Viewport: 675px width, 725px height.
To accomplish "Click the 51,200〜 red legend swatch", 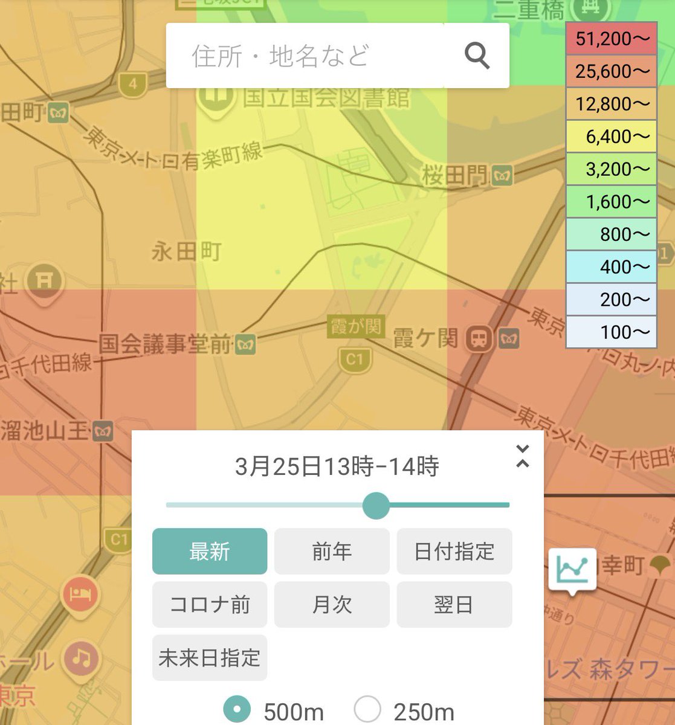I will coord(611,39).
